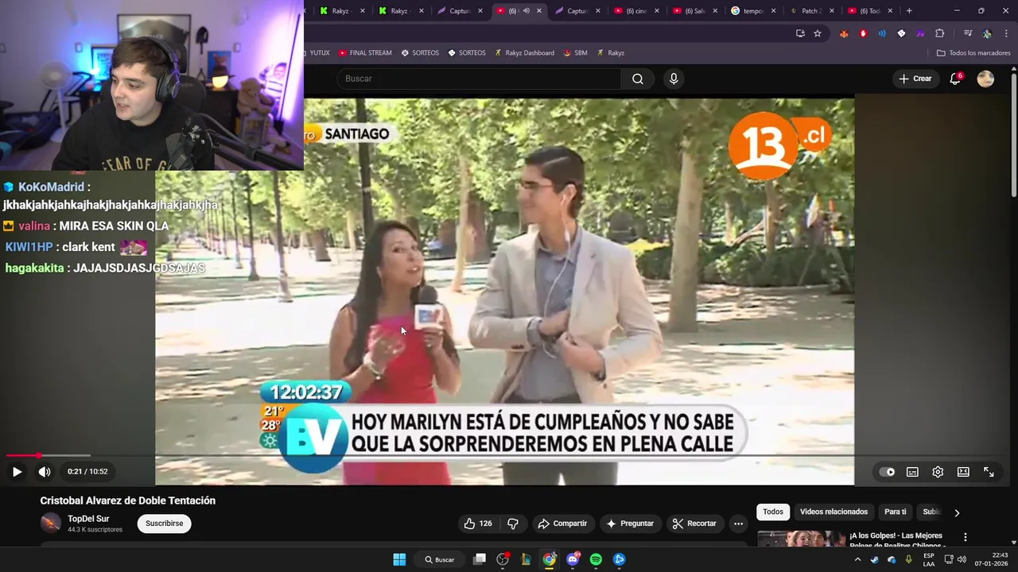
Task: Select the Para ti chip
Action: (x=896, y=512)
